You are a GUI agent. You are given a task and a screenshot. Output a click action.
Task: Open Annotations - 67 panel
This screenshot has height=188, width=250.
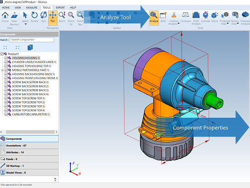[29, 146]
